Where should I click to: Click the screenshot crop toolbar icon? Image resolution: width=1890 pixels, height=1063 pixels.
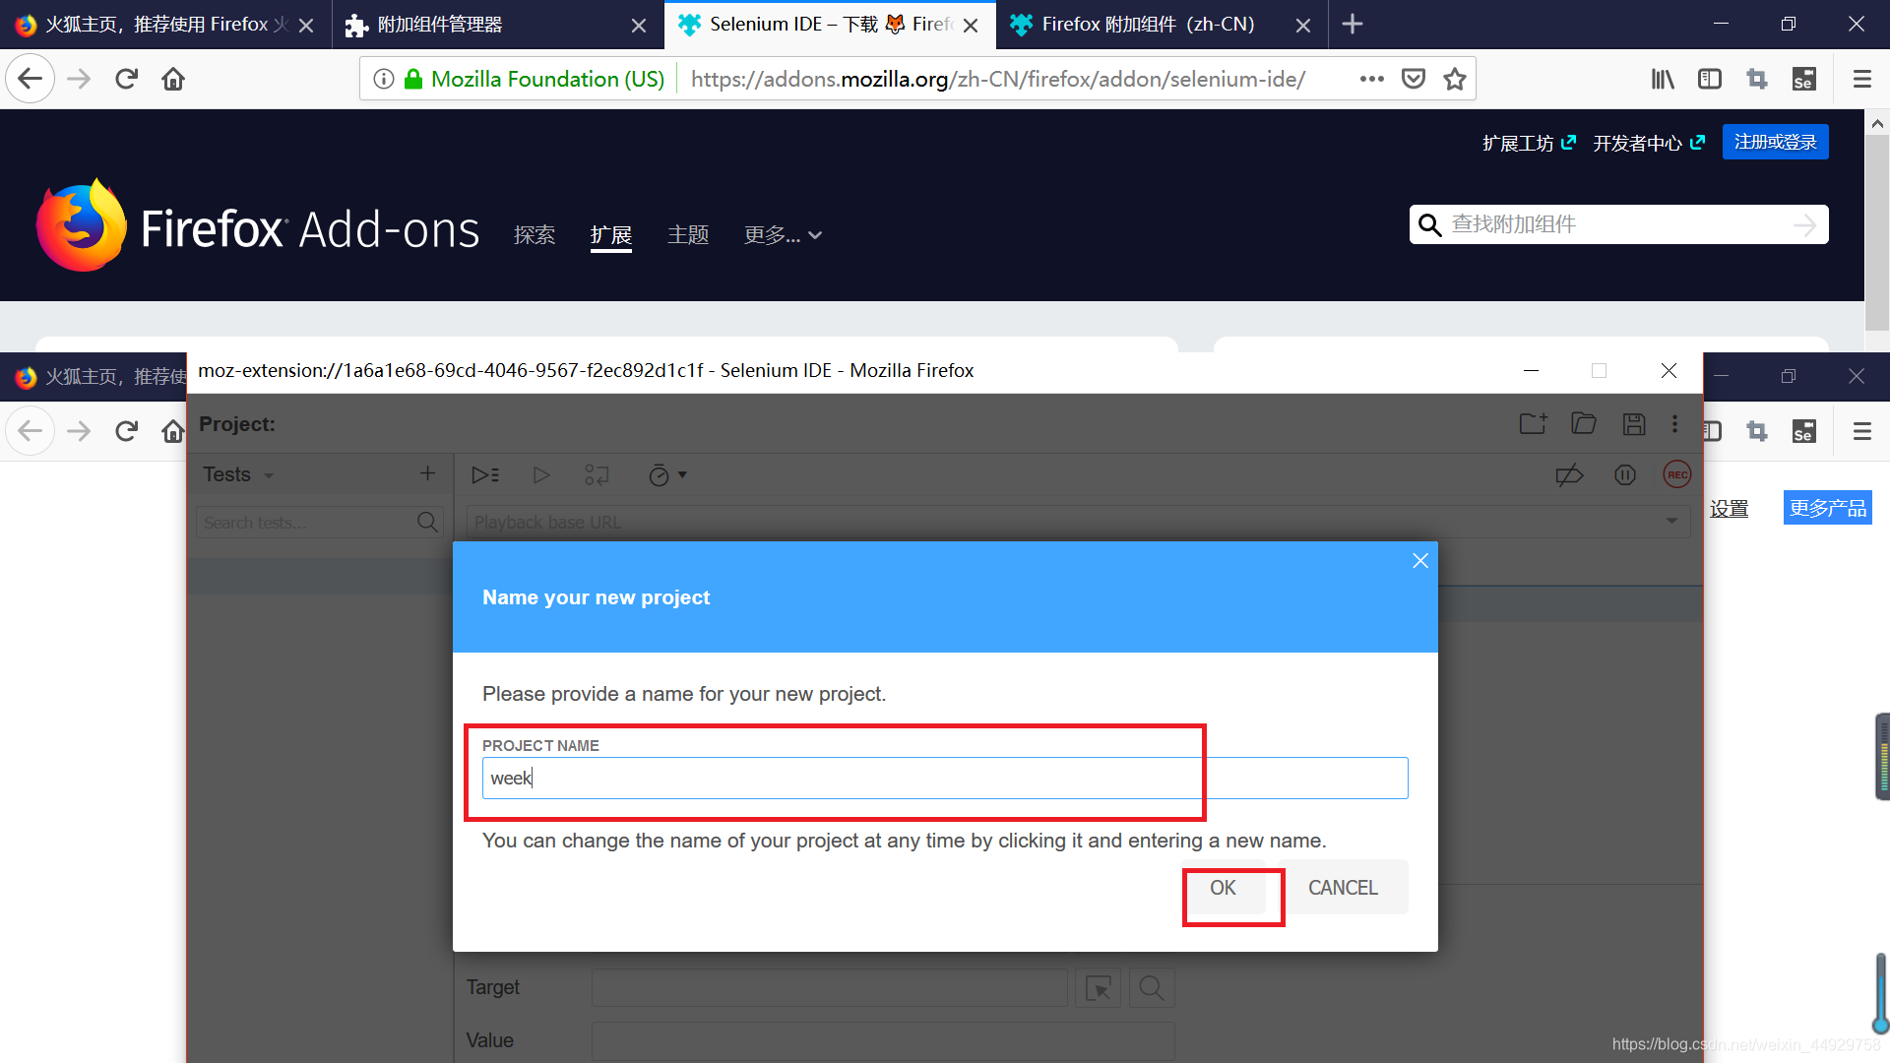tap(1757, 79)
